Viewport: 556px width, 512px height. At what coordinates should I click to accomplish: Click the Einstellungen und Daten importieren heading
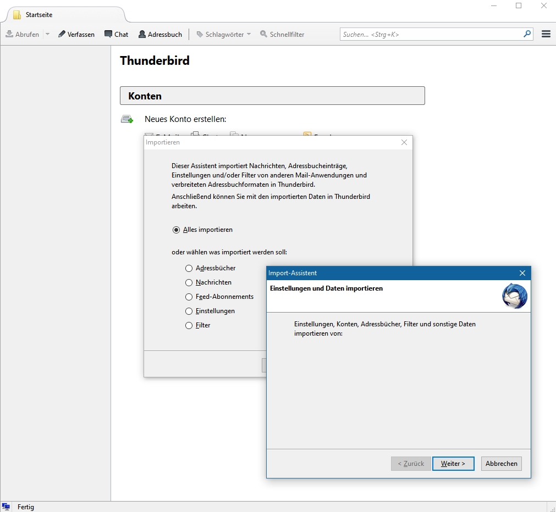pyautogui.click(x=326, y=288)
